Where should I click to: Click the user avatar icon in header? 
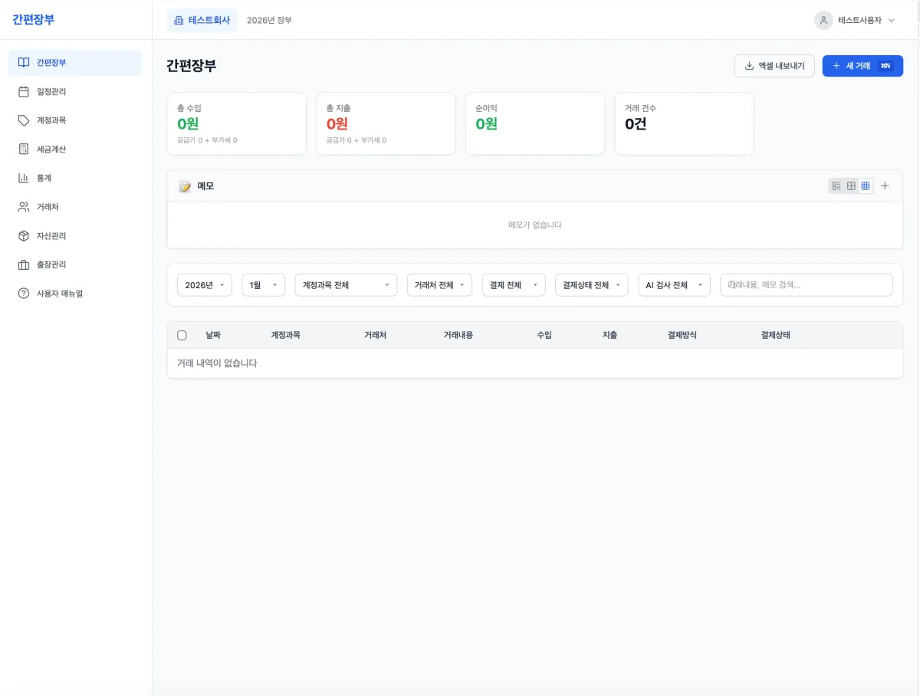point(823,21)
